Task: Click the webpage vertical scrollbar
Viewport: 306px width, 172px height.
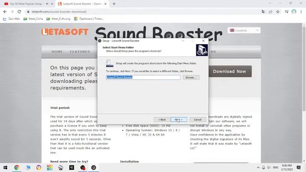Action: (304, 69)
